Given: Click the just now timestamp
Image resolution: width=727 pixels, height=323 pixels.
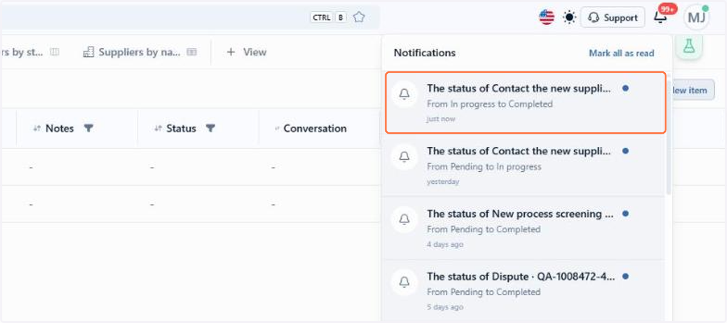Looking at the screenshot, I should click(441, 119).
